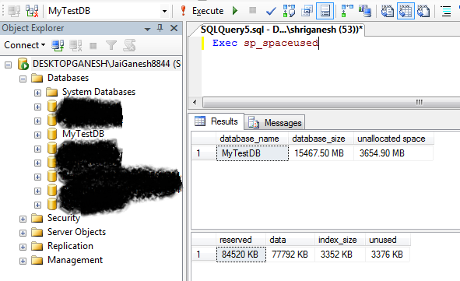Select the System Databases folder
460x281 pixels.
99,92
